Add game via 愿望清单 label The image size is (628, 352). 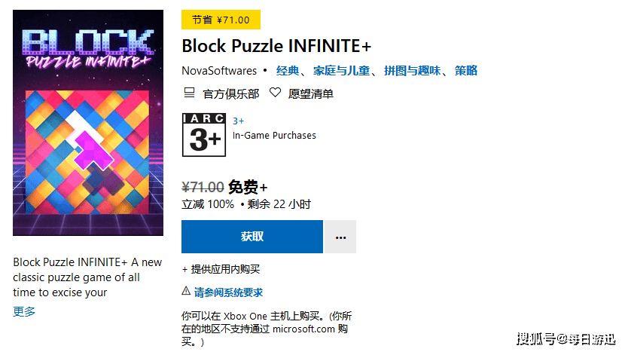click(311, 93)
